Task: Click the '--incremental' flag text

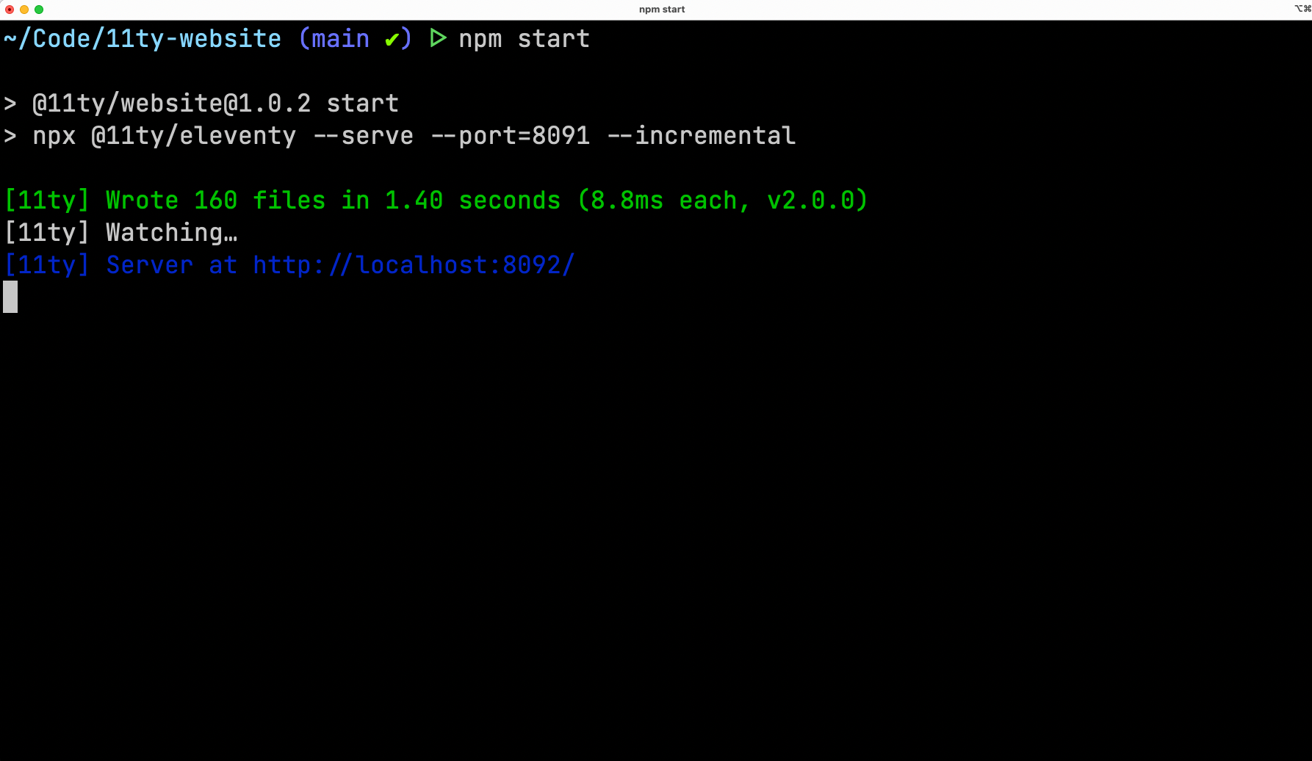Action: tap(702, 136)
